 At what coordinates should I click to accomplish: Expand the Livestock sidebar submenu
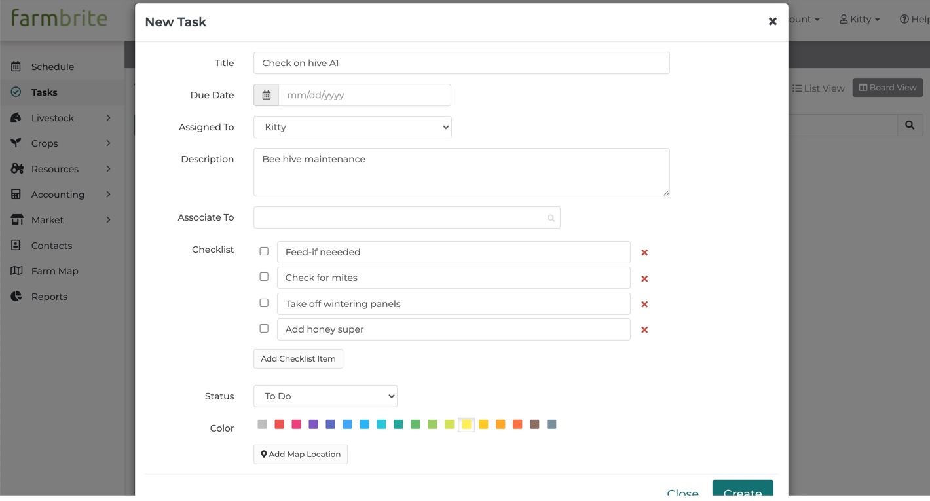coord(108,118)
